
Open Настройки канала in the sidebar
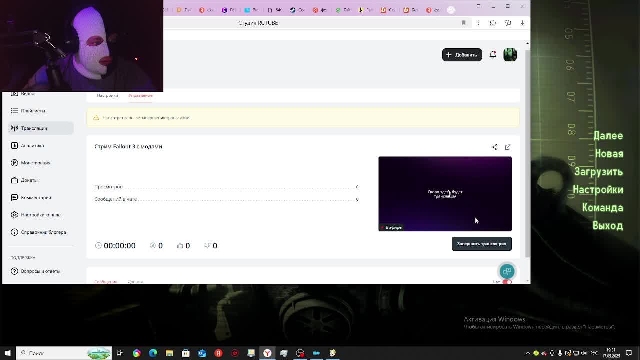coord(40,215)
